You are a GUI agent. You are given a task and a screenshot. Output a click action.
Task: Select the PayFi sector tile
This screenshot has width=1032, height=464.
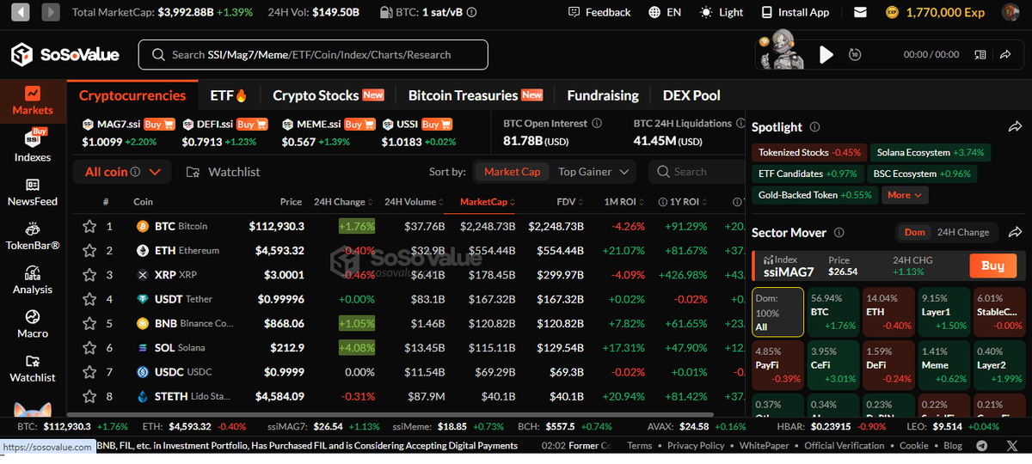(x=778, y=364)
